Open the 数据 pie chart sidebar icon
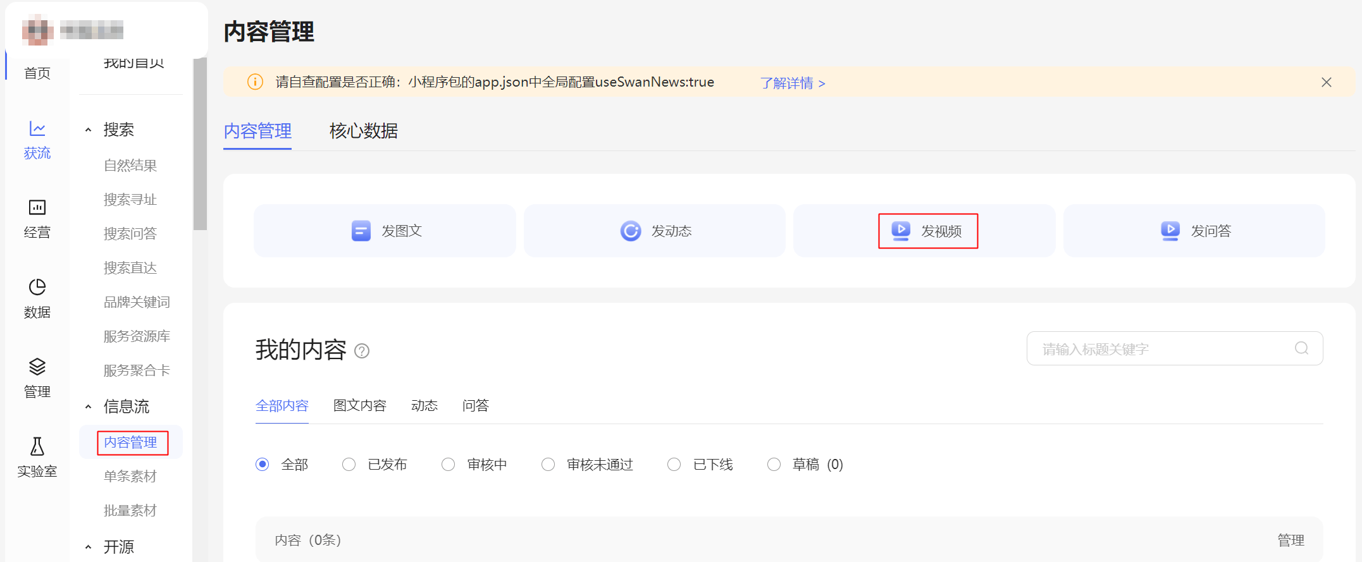This screenshot has height=562, width=1362. (37, 287)
